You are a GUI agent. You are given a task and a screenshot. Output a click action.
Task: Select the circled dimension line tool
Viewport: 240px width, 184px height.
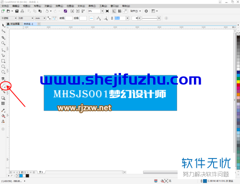[x=3, y=86]
